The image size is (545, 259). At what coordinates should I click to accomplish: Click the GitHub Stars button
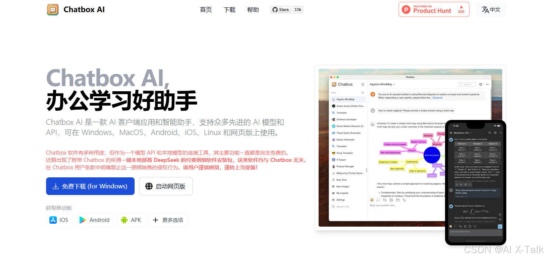point(281,10)
